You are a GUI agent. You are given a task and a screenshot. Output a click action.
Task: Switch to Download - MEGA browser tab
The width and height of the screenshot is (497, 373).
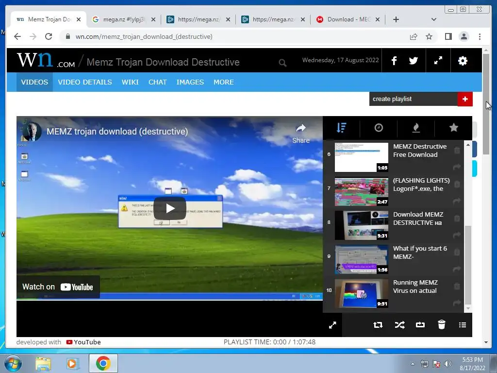(348, 19)
